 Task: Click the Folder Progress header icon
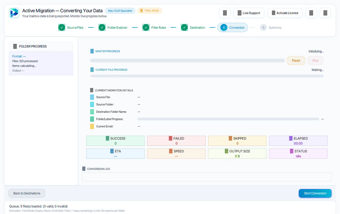(x=15, y=46)
